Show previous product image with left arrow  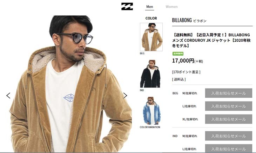pyautogui.click(x=8, y=96)
